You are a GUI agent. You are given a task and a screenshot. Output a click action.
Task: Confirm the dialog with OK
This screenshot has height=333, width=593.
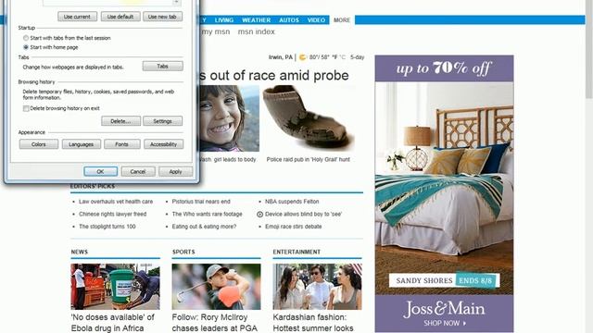100,171
